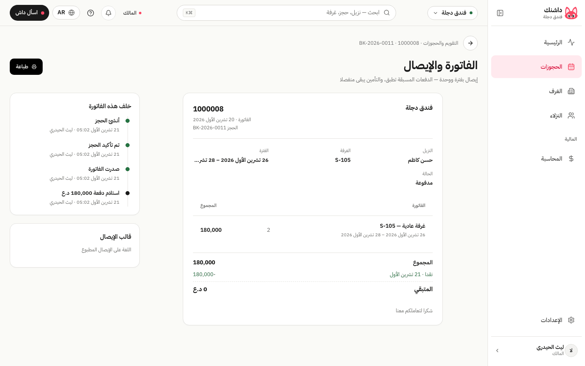This screenshot has width=585, height=366.
Task: Expand the ليث الحيدري account chevron
Action: pyautogui.click(x=497, y=351)
